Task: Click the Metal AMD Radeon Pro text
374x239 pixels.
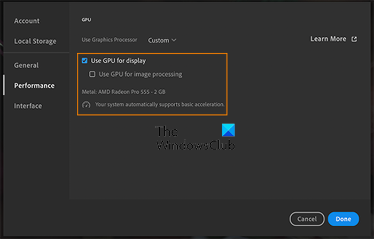Action: coord(123,92)
